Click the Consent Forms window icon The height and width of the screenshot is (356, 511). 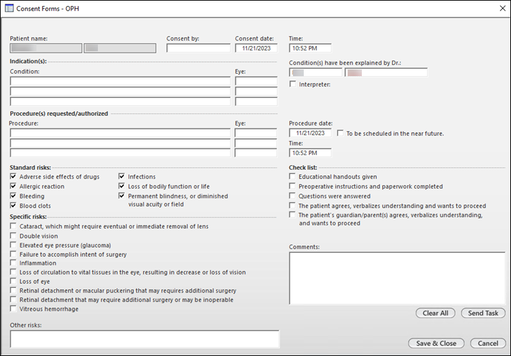click(9, 8)
